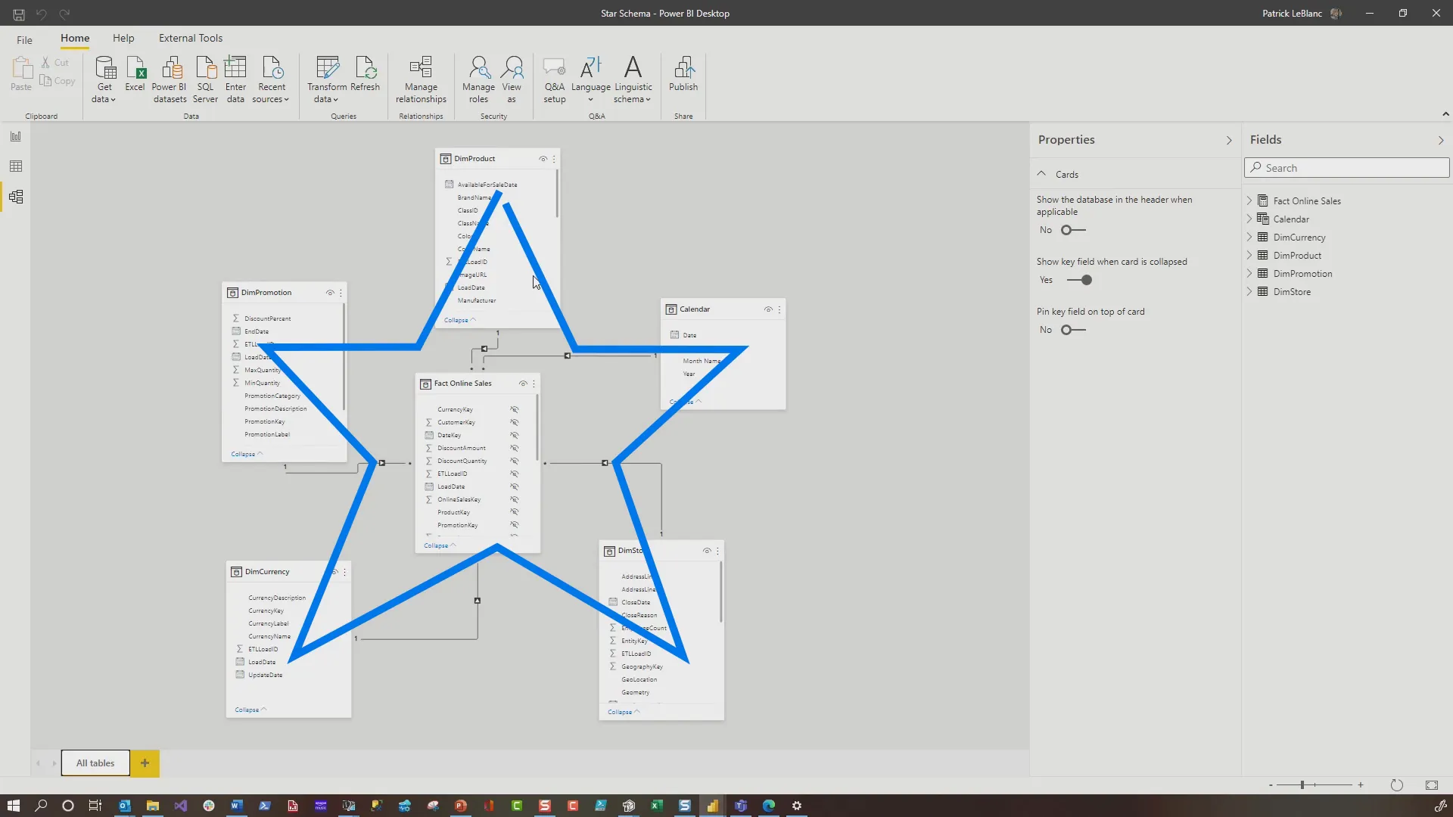Expand Calendar in Fields pane
Image resolution: width=1453 pixels, height=817 pixels.
(1249, 219)
